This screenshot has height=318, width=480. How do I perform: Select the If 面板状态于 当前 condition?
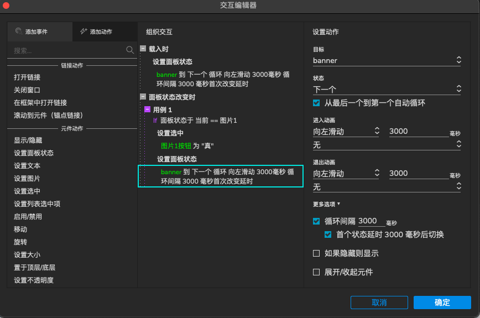[x=195, y=121]
